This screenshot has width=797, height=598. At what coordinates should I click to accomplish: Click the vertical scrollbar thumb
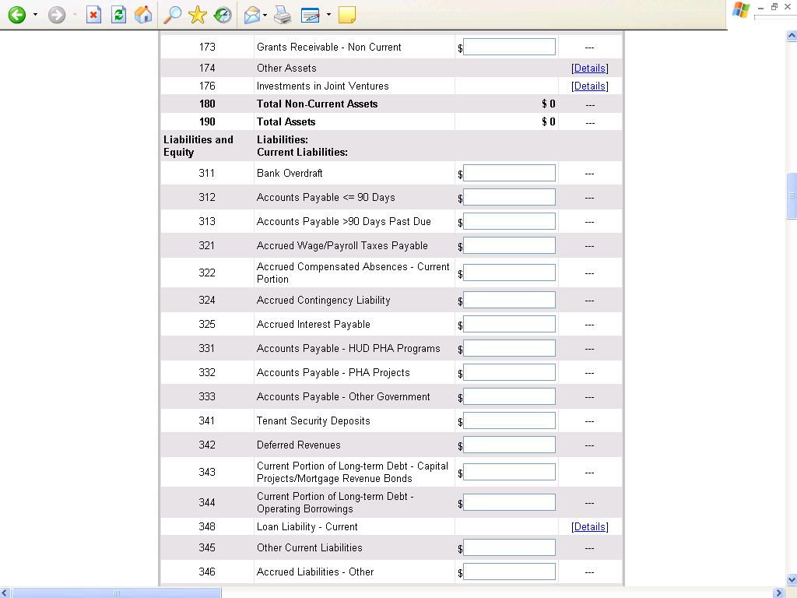[x=792, y=195]
